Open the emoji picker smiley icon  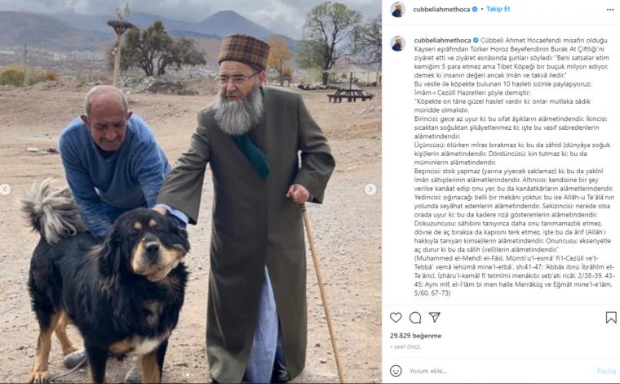(x=396, y=371)
